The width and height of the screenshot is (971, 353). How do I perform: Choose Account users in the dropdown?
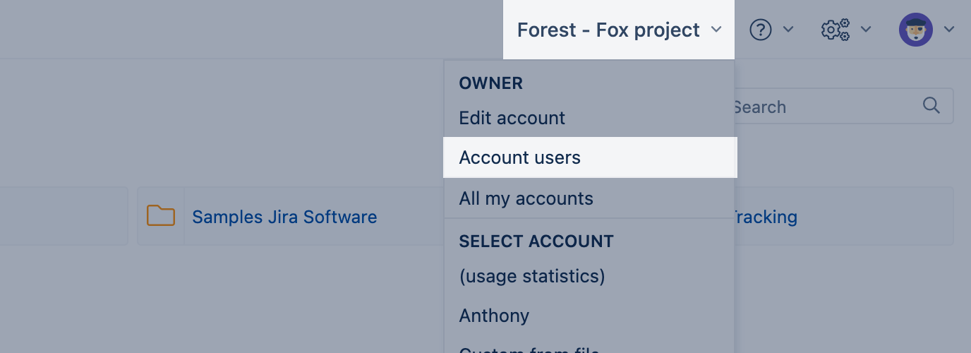(x=519, y=157)
